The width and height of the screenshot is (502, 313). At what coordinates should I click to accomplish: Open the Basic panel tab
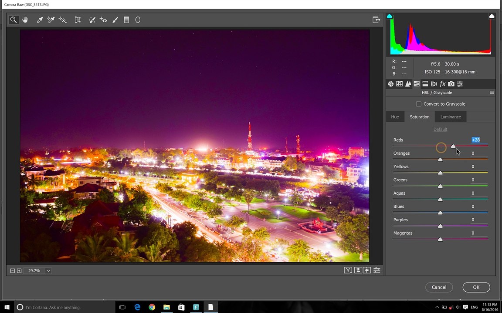click(x=390, y=83)
